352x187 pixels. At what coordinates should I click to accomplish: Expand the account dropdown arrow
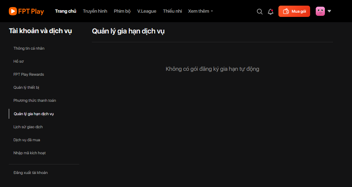coord(329,11)
